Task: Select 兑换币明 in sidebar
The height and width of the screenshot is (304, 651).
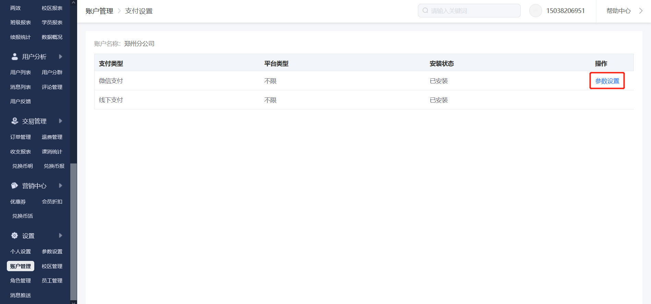Action: click(23, 166)
